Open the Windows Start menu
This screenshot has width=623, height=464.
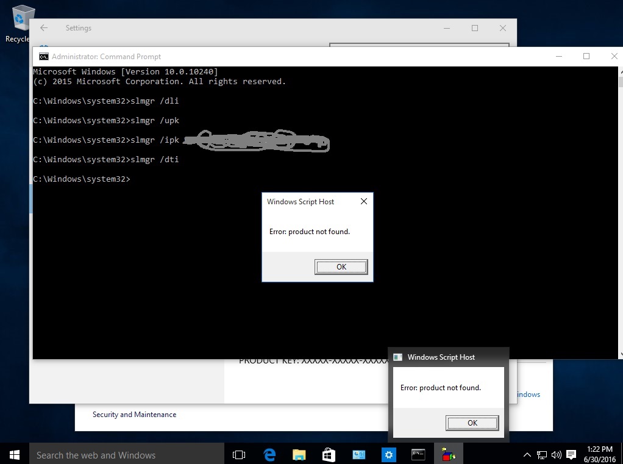14,454
